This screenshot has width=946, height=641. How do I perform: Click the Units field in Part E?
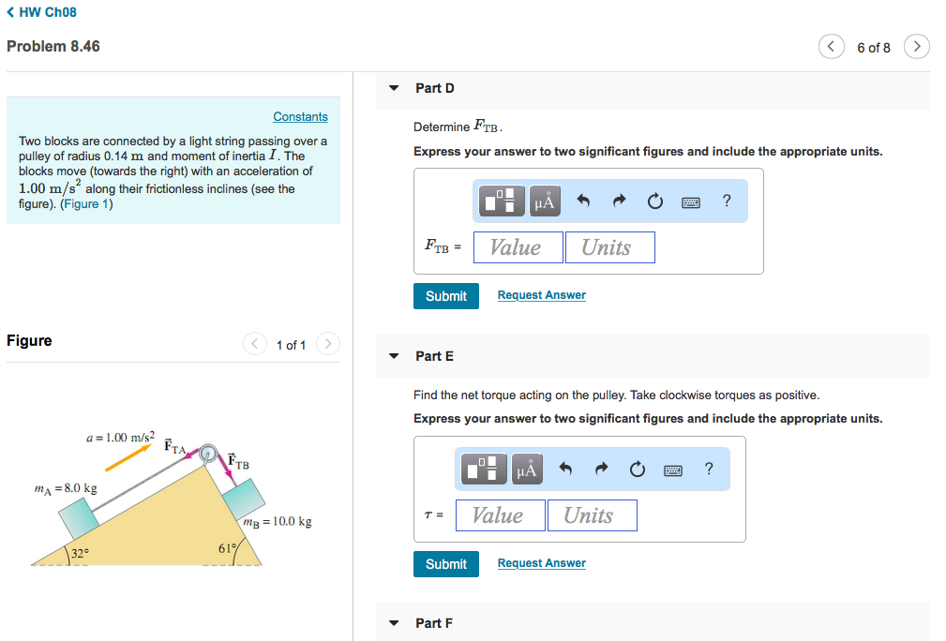click(x=593, y=514)
